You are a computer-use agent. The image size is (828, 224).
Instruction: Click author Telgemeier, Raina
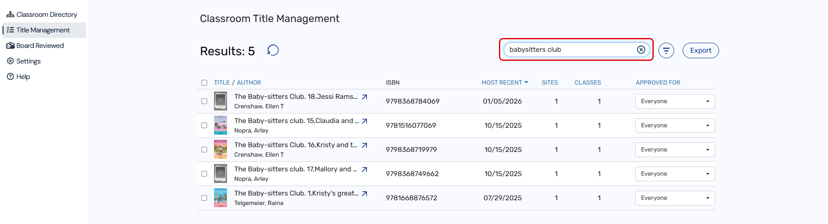[x=259, y=203]
